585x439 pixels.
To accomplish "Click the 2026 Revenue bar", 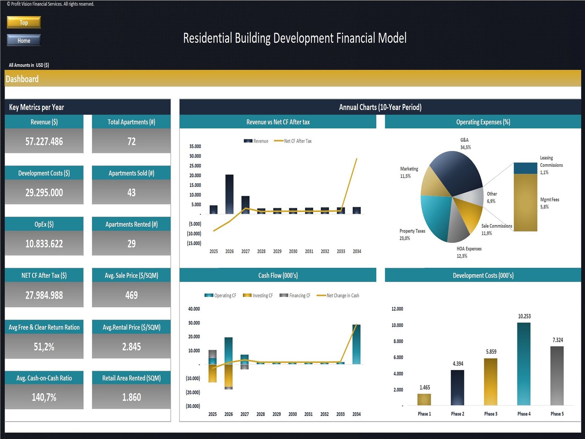I will point(229,194).
